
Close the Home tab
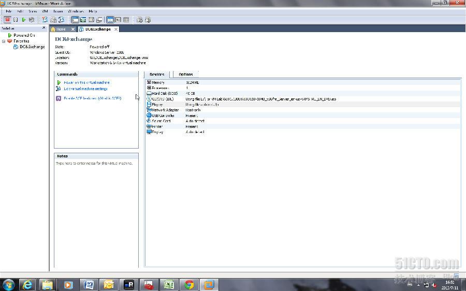73,29
